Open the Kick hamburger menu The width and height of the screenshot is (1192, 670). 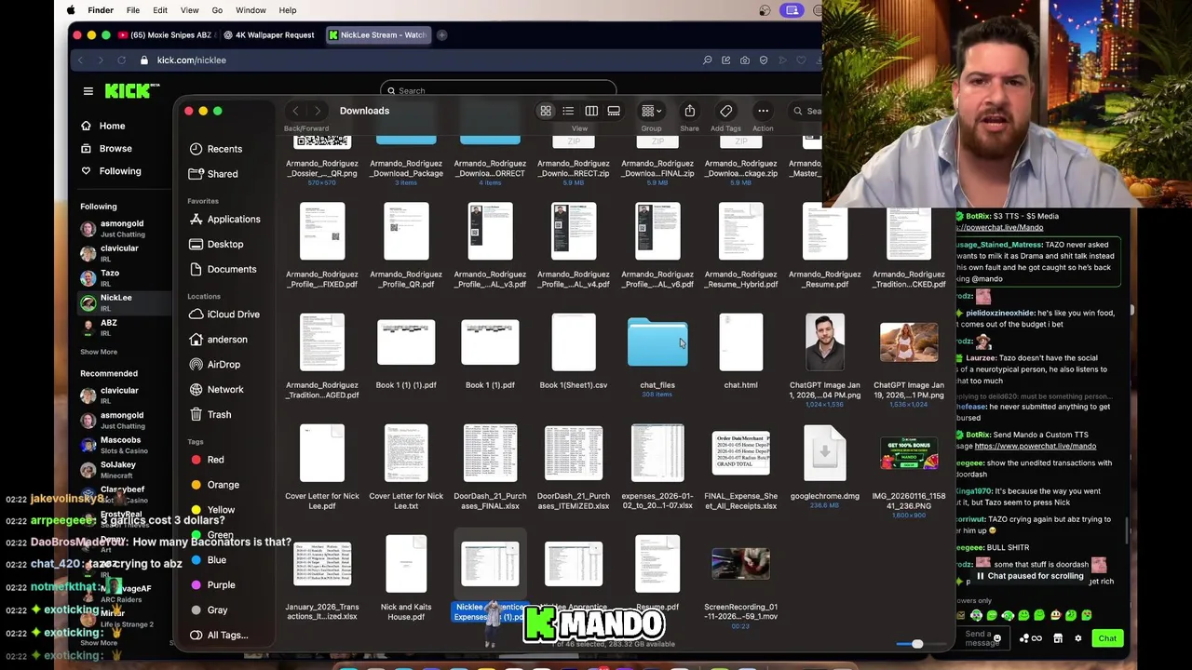point(88,91)
